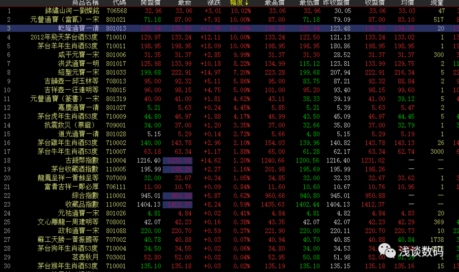This screenshot has width=459, height=272.
Task: Select row 2012年飛天茅台酒53度
Action: pos(229,37)
